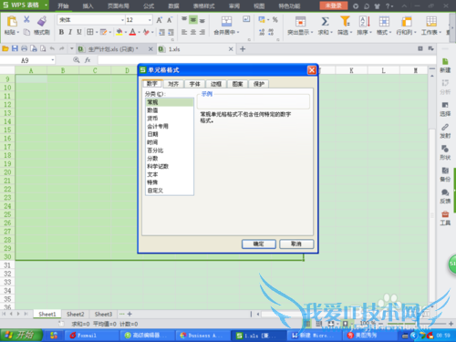This screenshot has height=342, width=456.
Task: Select the Format Painter brush
Action: point(42,21)
